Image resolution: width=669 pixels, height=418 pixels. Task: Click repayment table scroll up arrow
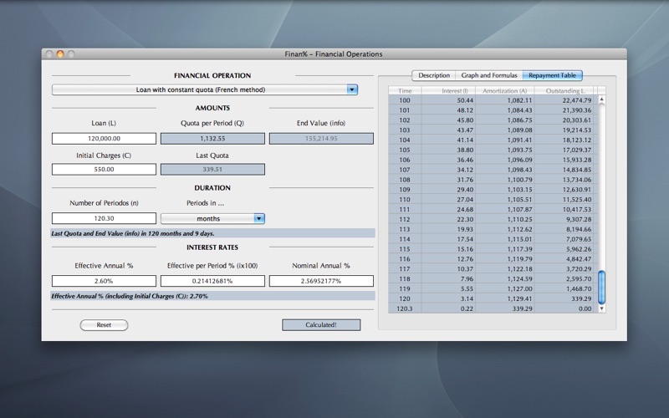[601, 99]
